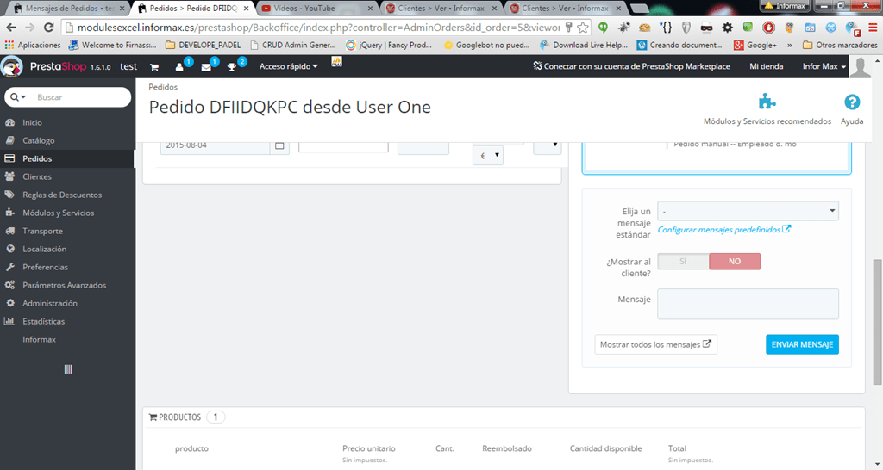
Task: Open Otros marcadores bookmark folder
Action: 840,45
